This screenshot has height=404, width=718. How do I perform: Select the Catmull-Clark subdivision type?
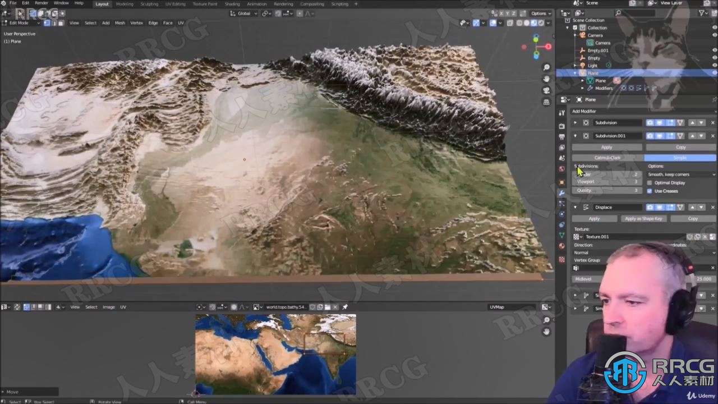click(x=607, y=158)
